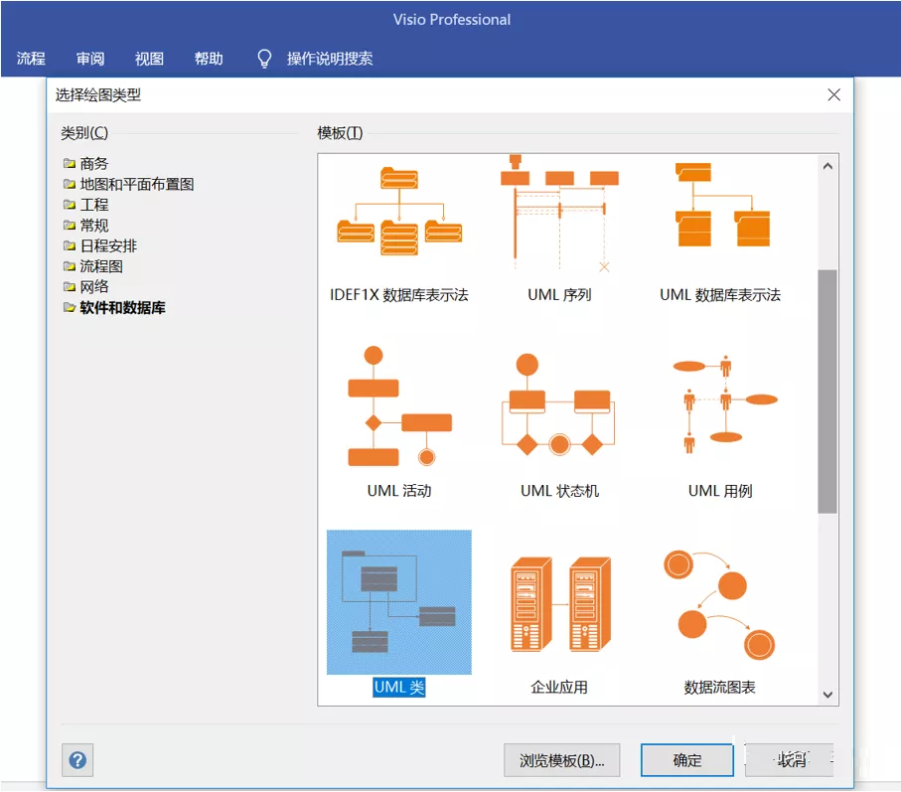Viewport: 901px width, 792px height.
Task: Expand the 流程图 category folder
Action: coord(92,266)
